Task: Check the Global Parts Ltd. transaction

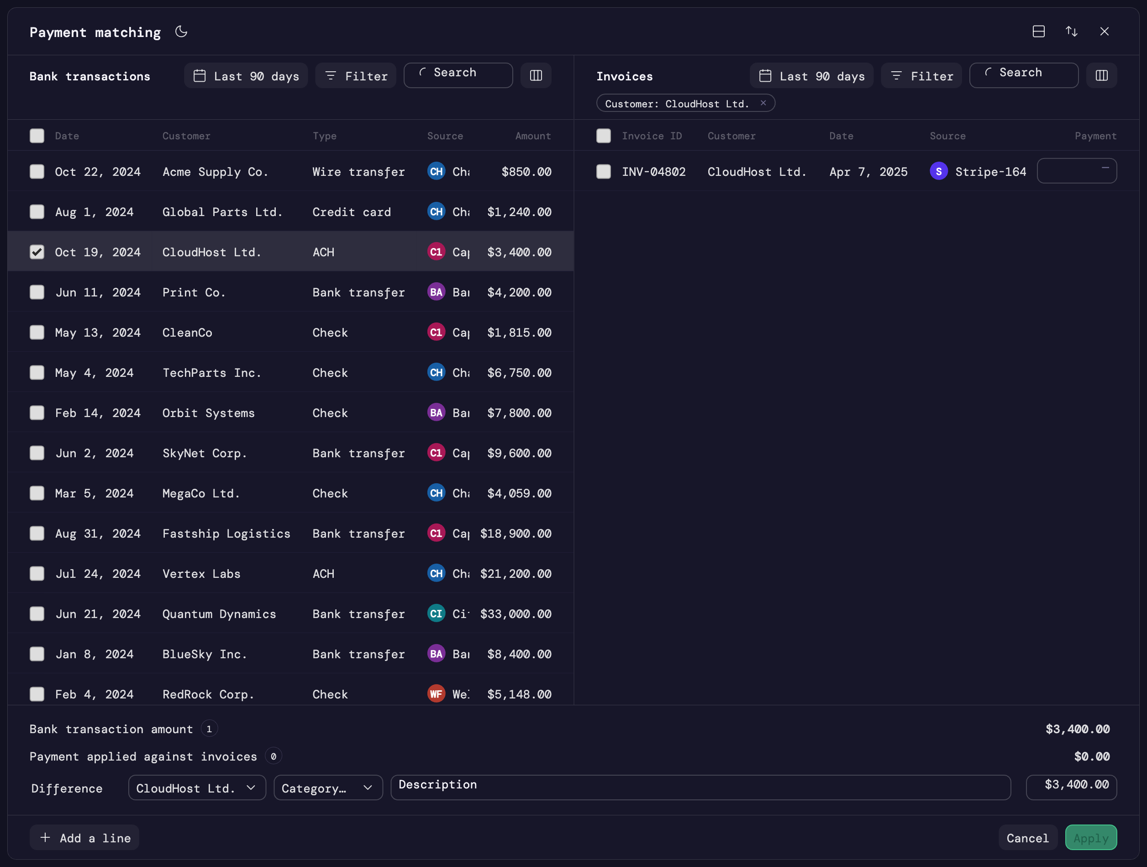Action: (x=37, y=211)
